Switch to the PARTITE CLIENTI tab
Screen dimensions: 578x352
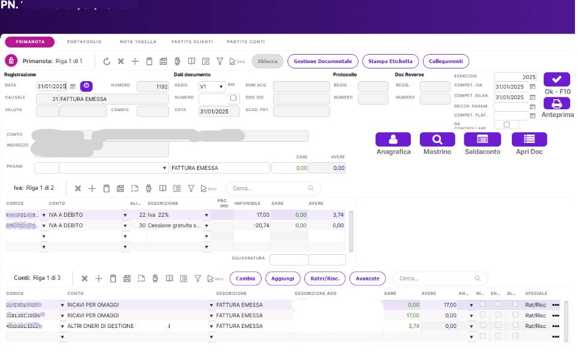point(192,42)
